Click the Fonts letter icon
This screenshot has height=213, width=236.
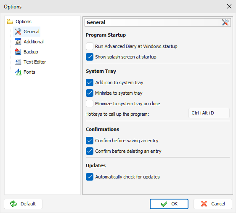pyautogui.click(x=18, y=72)
